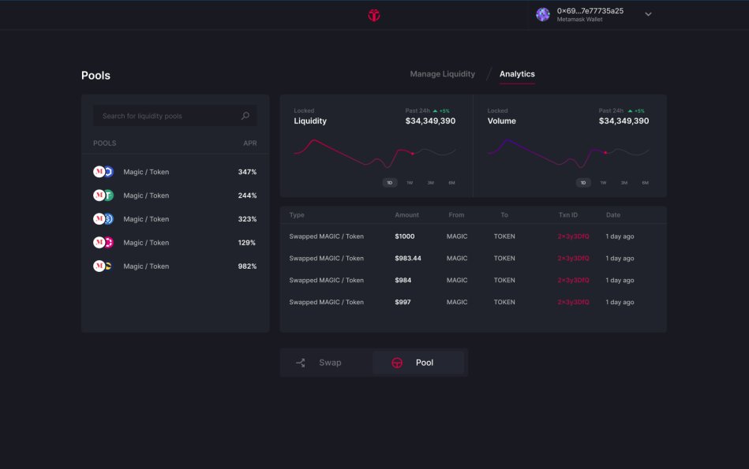Click the $983.44 amount cell

(408, 259)
